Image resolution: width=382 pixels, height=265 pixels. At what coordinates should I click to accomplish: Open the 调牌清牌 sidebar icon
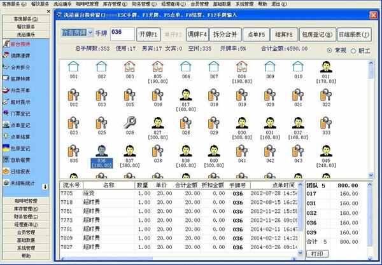6,55
